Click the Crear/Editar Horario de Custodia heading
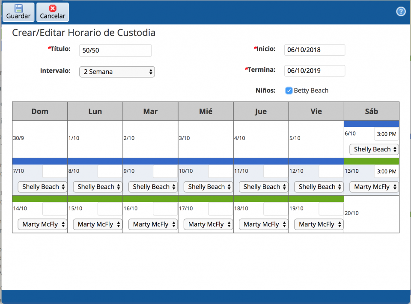Viewport: 411px width, 304px height. 83,33
